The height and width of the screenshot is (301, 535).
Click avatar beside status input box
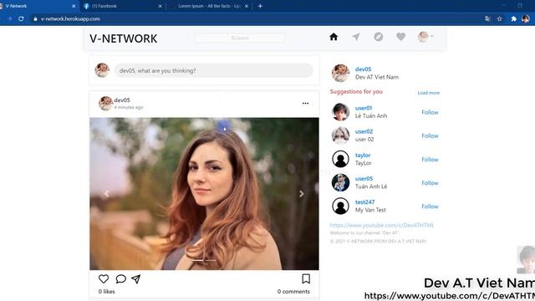point(102,70)
